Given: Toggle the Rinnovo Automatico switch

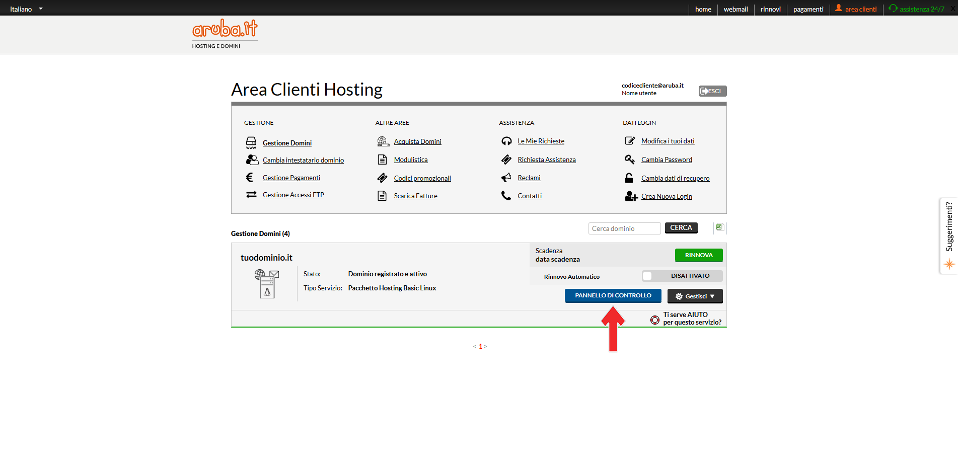Looking at the screenshot, I should [x=682, y=276].
